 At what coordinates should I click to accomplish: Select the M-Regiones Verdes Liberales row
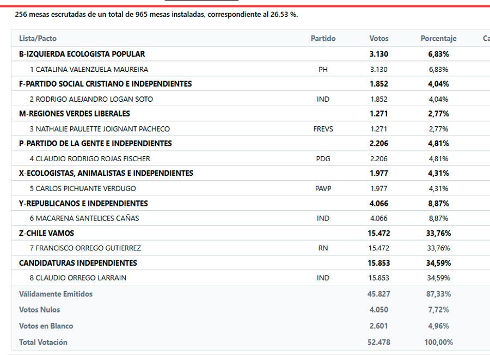[250, 113]
